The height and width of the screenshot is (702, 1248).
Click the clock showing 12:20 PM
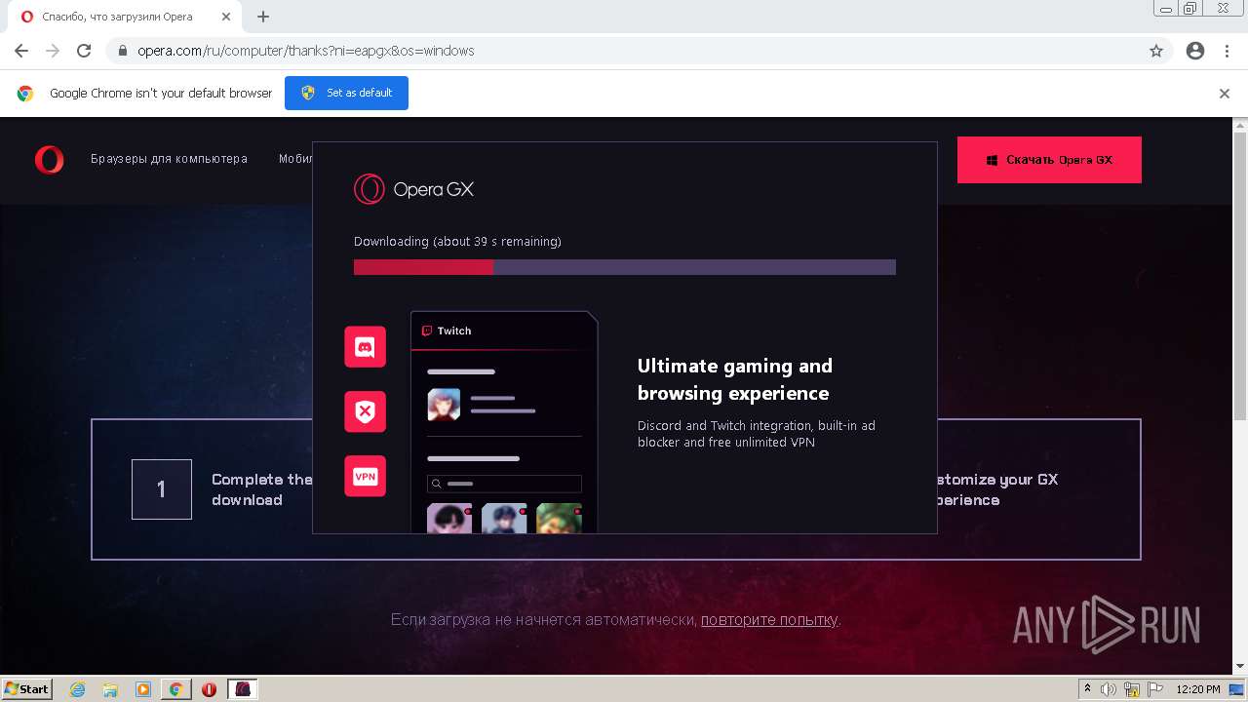1198,689
